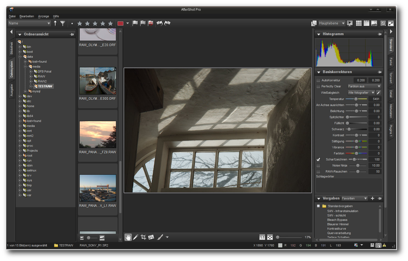Open the color label dropdown arrow
Viewport: 408px width, 261px height.
pos(127,23)
